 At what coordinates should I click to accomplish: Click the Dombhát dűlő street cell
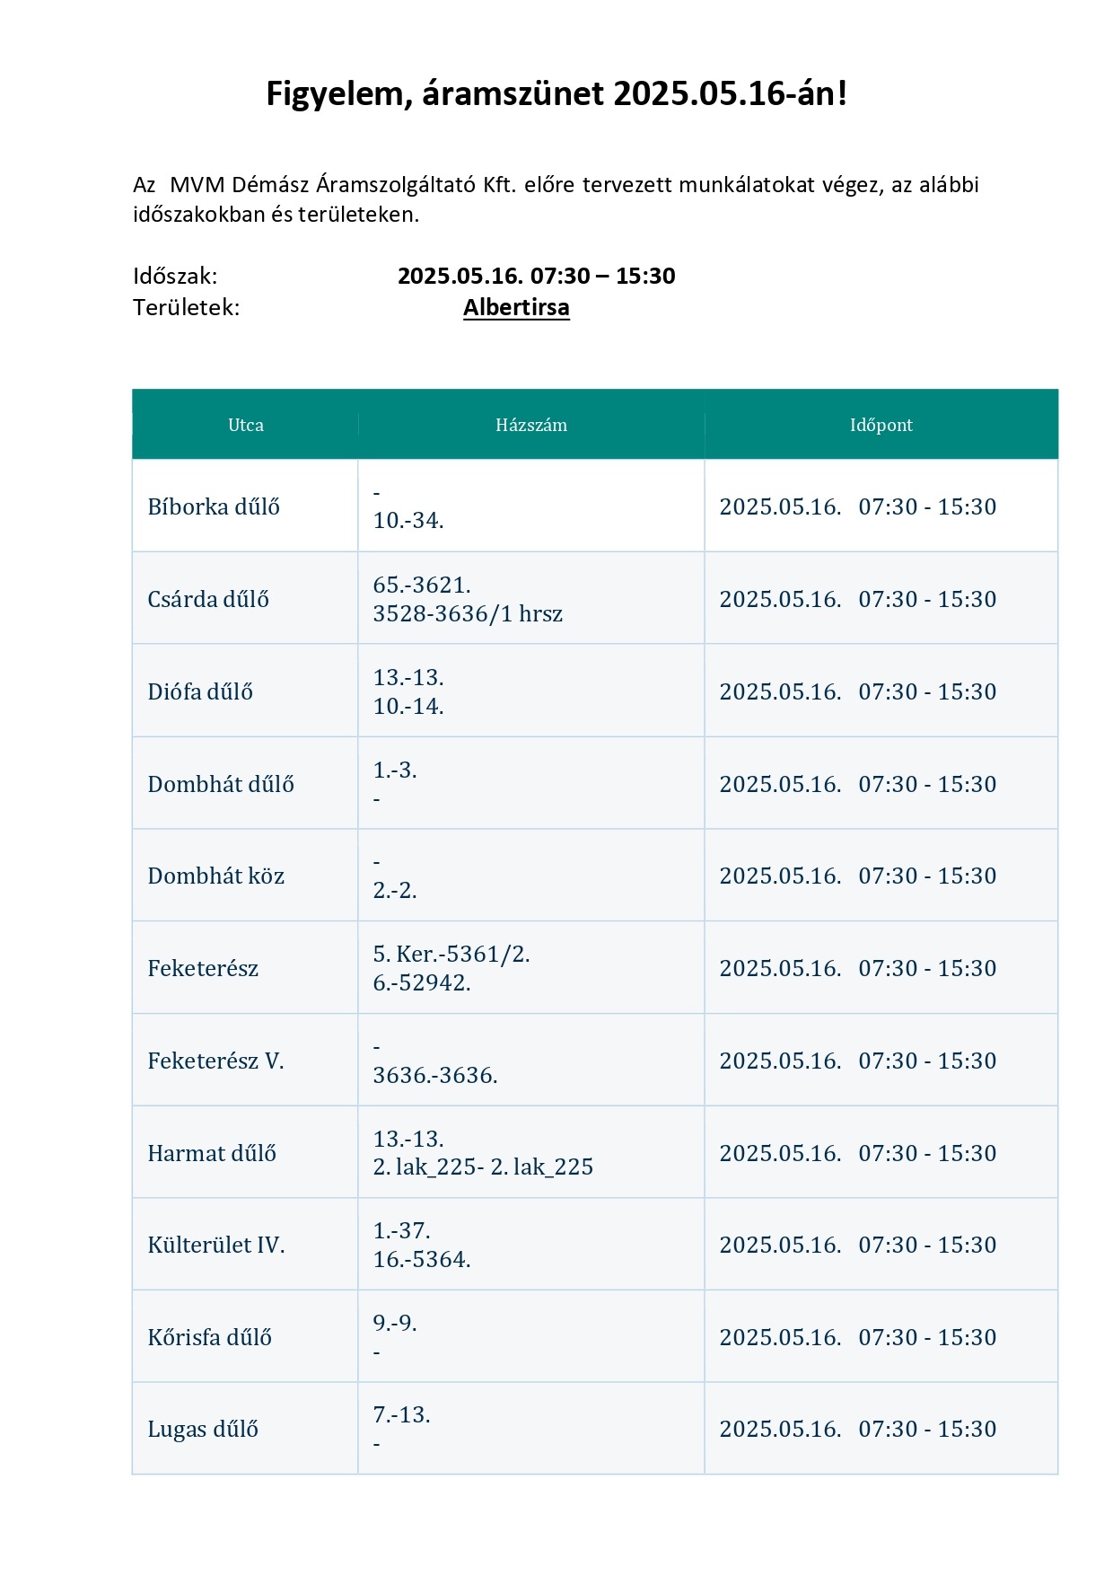245,784
